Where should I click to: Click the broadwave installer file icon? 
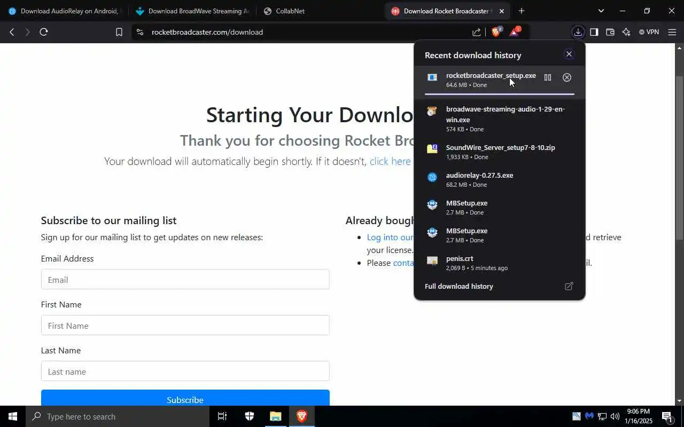coord(432,111)
